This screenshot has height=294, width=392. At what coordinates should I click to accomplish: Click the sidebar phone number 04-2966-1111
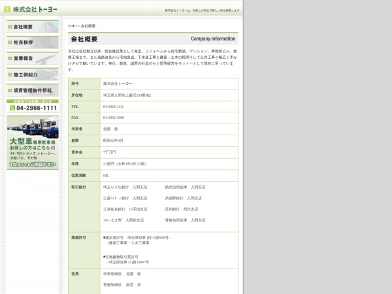[x=37, y=108]
